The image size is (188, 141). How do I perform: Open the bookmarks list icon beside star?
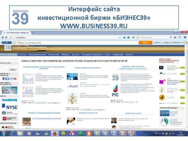click(x=128, y=38)
